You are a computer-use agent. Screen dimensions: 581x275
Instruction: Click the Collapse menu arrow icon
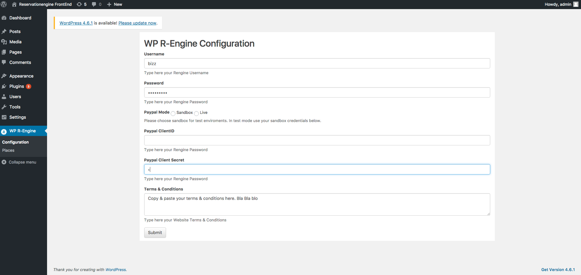[4, 162]
